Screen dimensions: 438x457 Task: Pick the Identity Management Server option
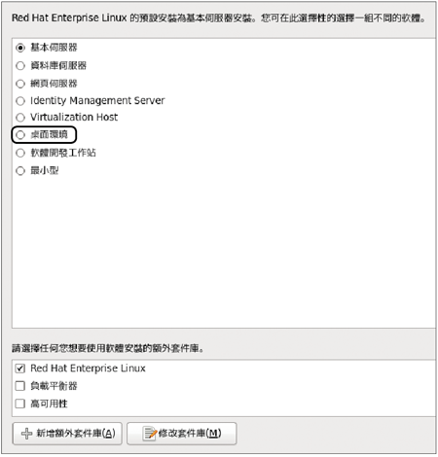tap(20, 101)
